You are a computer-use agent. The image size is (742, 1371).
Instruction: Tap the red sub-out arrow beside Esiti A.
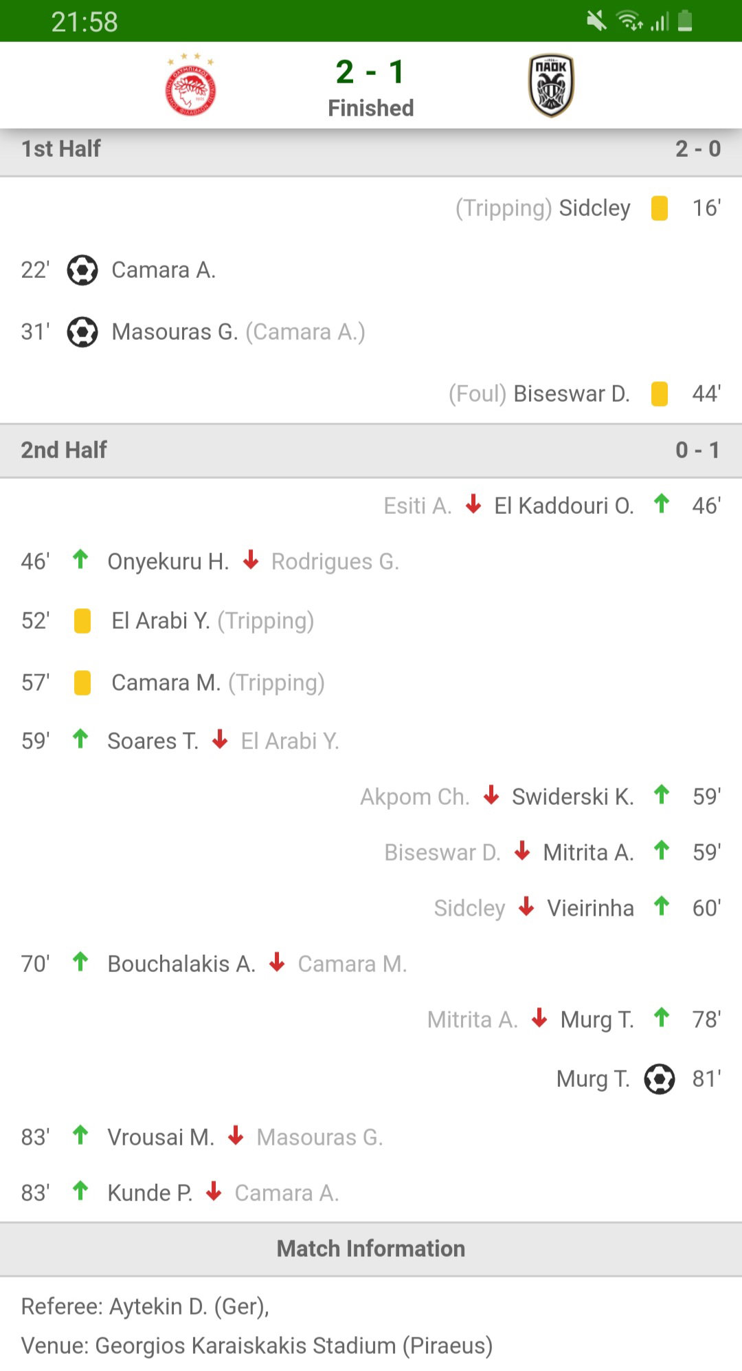click(x=473, y=504)
